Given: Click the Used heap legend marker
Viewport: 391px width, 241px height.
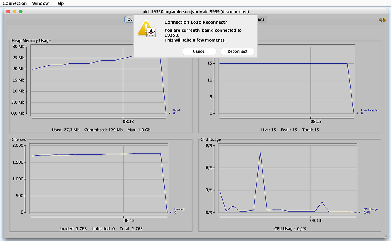Looking at the screenshot, I should (169, 114).
